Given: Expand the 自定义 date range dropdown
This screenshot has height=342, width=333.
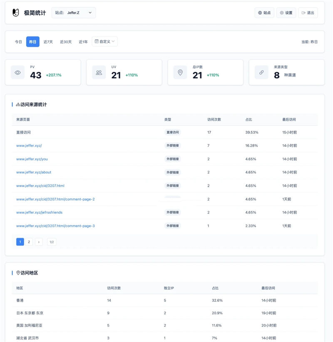Looking at the screenshot, I should (x=104, y=42).
